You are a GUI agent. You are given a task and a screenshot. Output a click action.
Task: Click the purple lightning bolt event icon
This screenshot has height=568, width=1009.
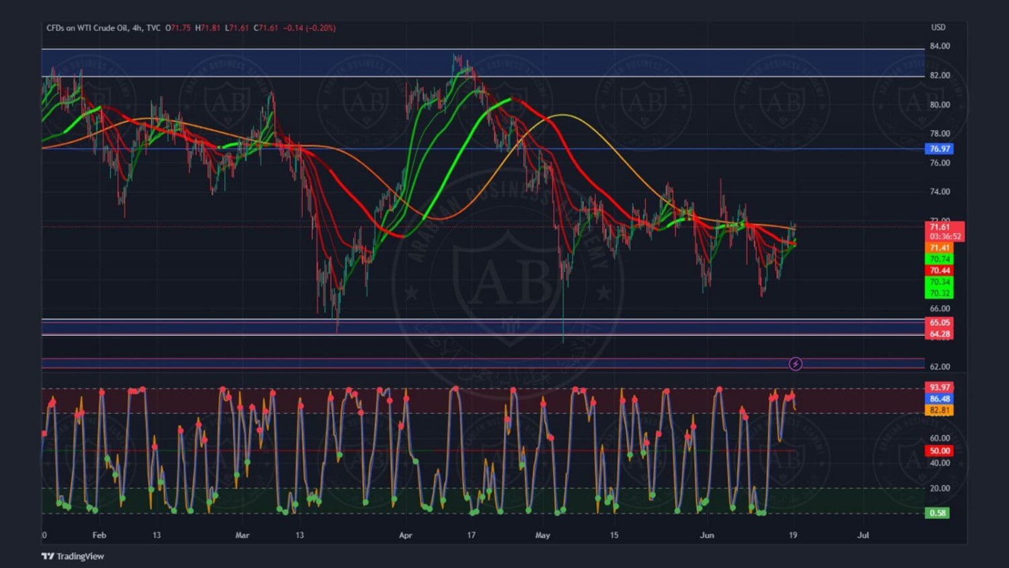(x=795, y=364)
